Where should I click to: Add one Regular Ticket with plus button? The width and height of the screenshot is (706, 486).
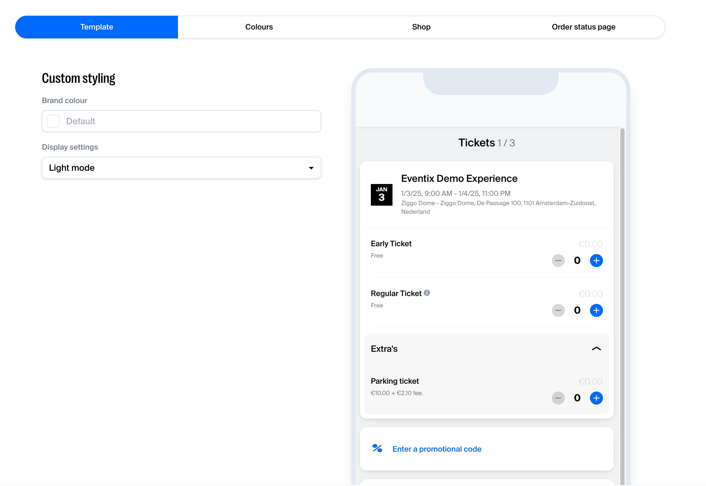(596, 310)
